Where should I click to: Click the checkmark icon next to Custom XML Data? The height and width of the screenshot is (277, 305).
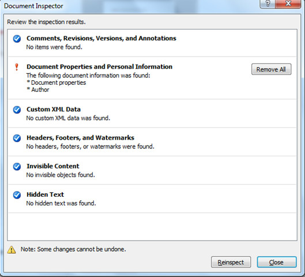pos(17,110)
